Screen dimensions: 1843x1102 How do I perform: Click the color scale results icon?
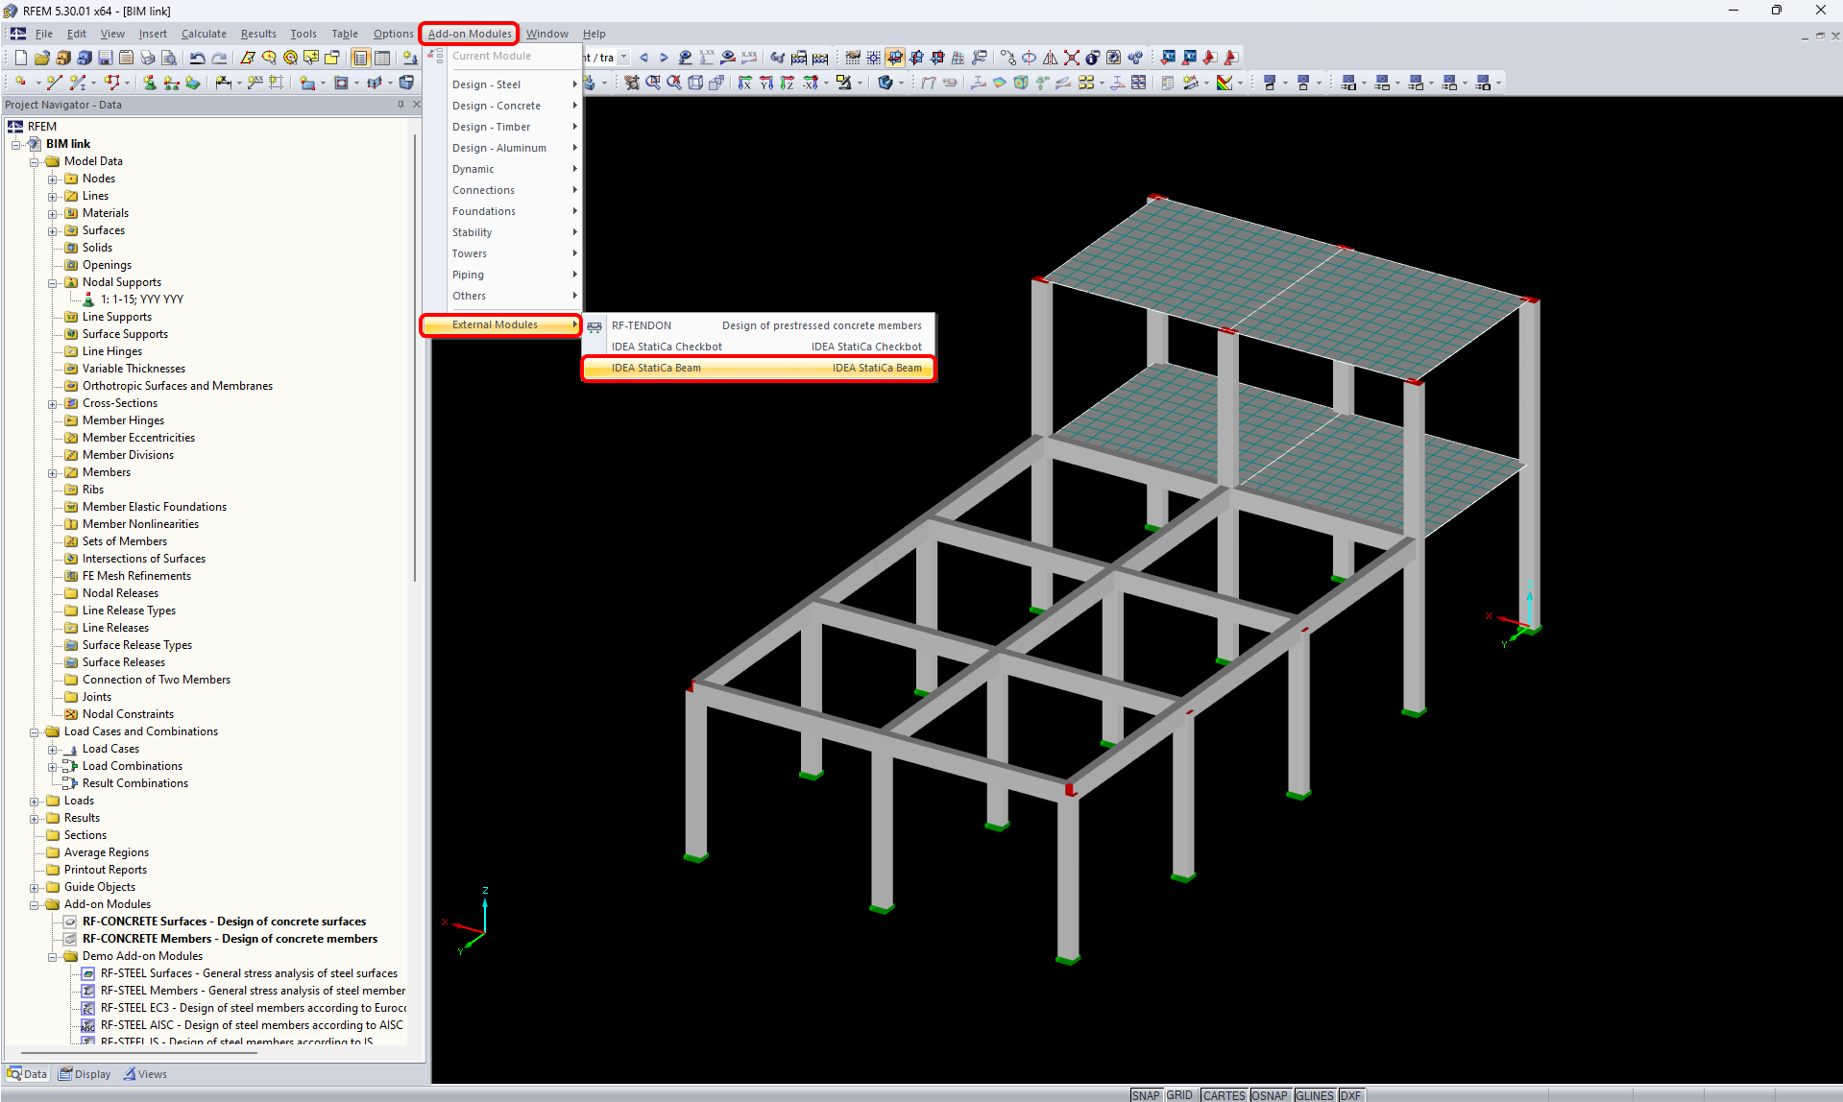pyautogui.click(x=1225, y=84)
